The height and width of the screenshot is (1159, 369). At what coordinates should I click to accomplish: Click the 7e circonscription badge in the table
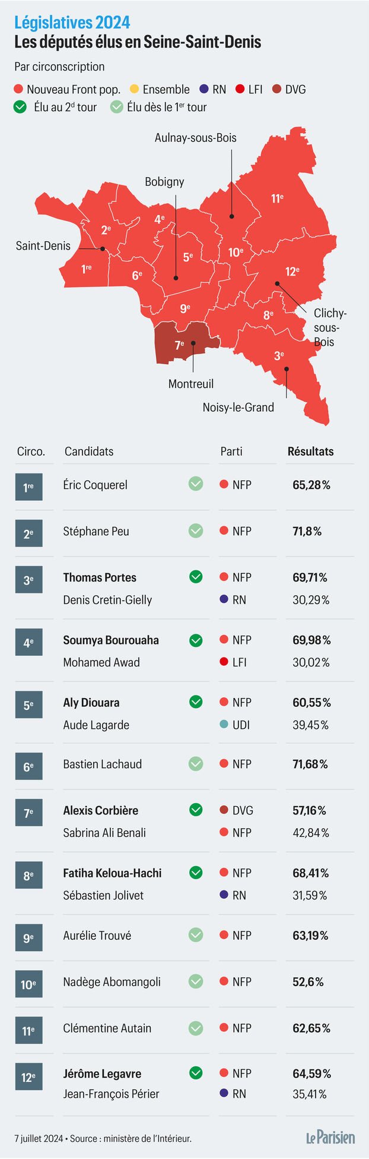(28, 813)
